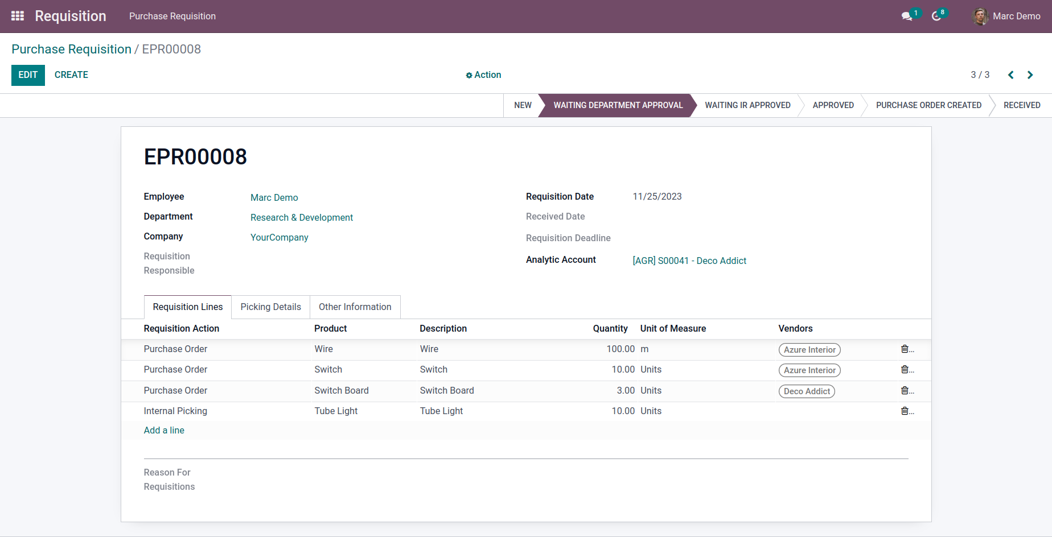This screenshot has height=537, width=1052.
Task: Click Add a line link
Action: point(164,430)
